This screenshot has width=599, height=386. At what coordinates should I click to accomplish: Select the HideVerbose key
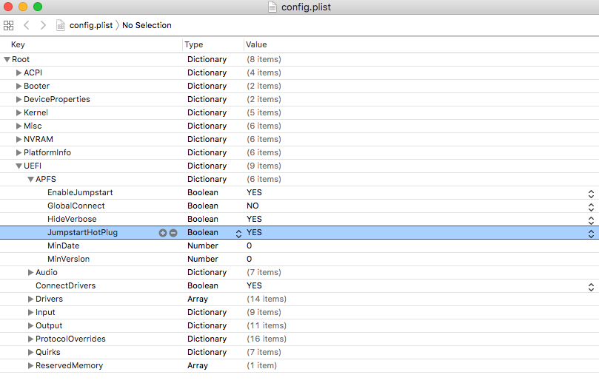(x=72, y=220)
